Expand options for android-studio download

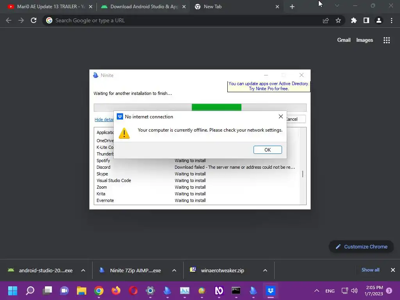tap(83, 270)
